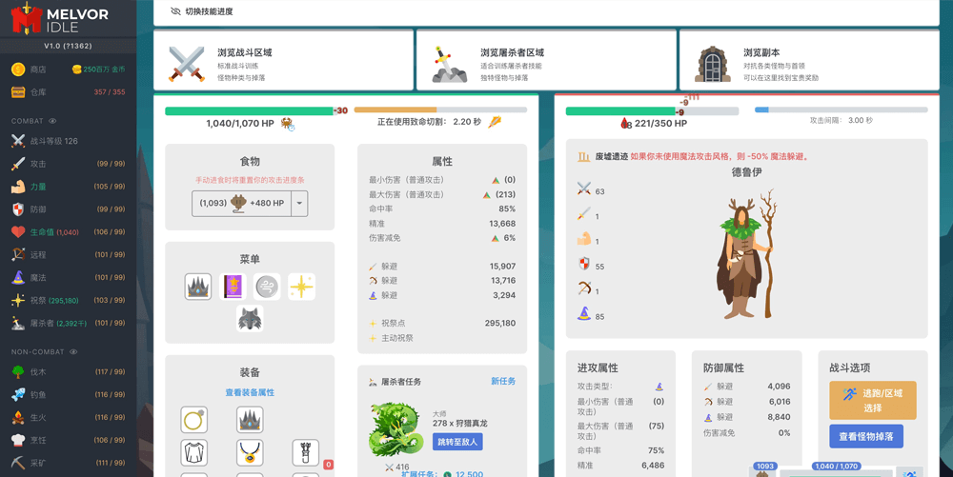Click the enemy attack type magic hat icon
This screenshot has height=477, width=953.
click(x=659, y=387)
